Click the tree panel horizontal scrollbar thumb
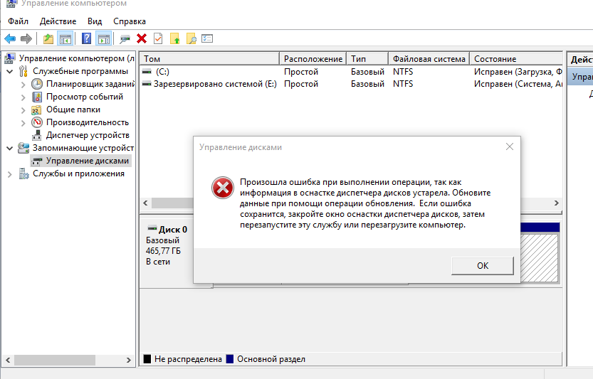The width and height of the screenshot is (593, 379). pos(54,360)
